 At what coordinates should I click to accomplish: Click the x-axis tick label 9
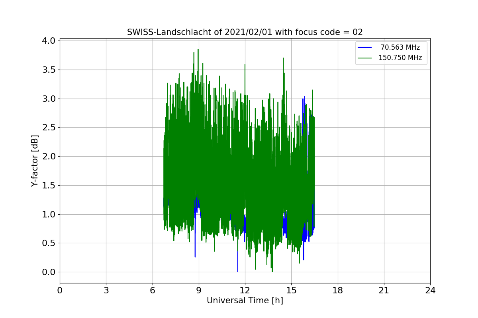199,291
